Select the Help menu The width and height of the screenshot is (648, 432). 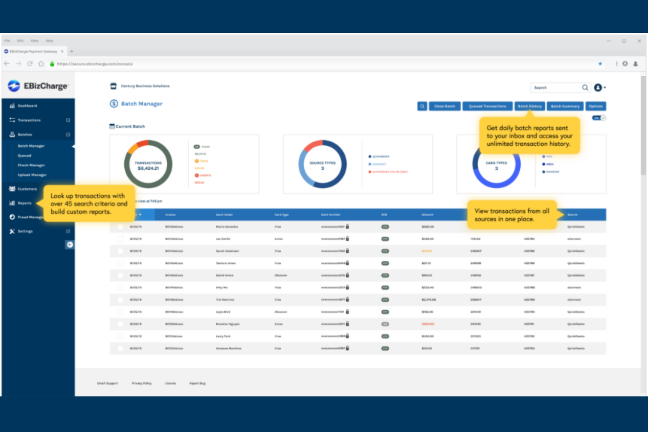tap(49, 40)
